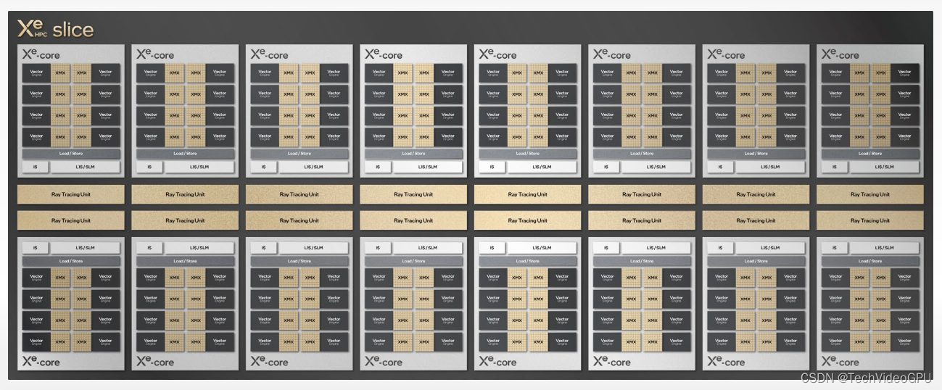This screenshot has width=942, height=390.
Task: Click L1$/SLM block in first bottom-row Xe-core
Action: (x=85, y=248)
